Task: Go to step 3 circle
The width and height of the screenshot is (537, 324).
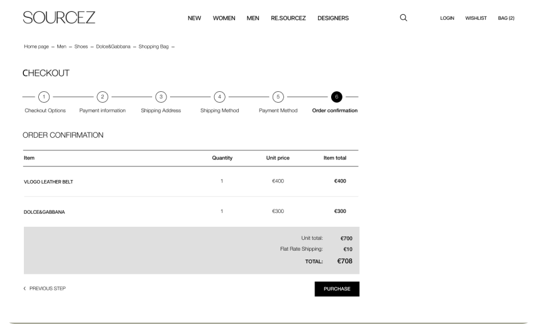Action: click(161, 97)
